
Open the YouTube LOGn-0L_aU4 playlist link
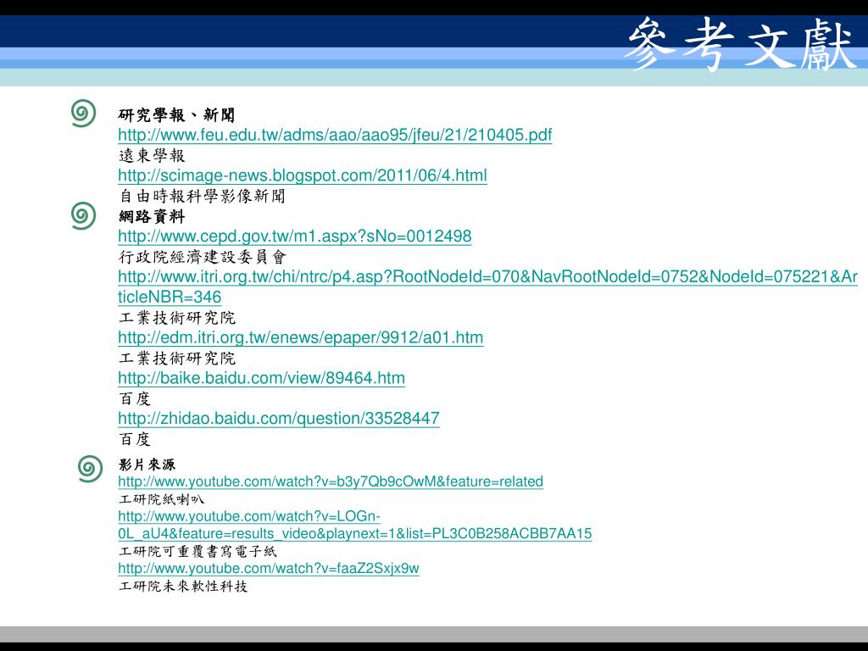tap(355, 525)
